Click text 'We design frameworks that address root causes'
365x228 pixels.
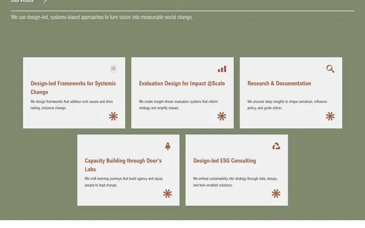(64, 102)
